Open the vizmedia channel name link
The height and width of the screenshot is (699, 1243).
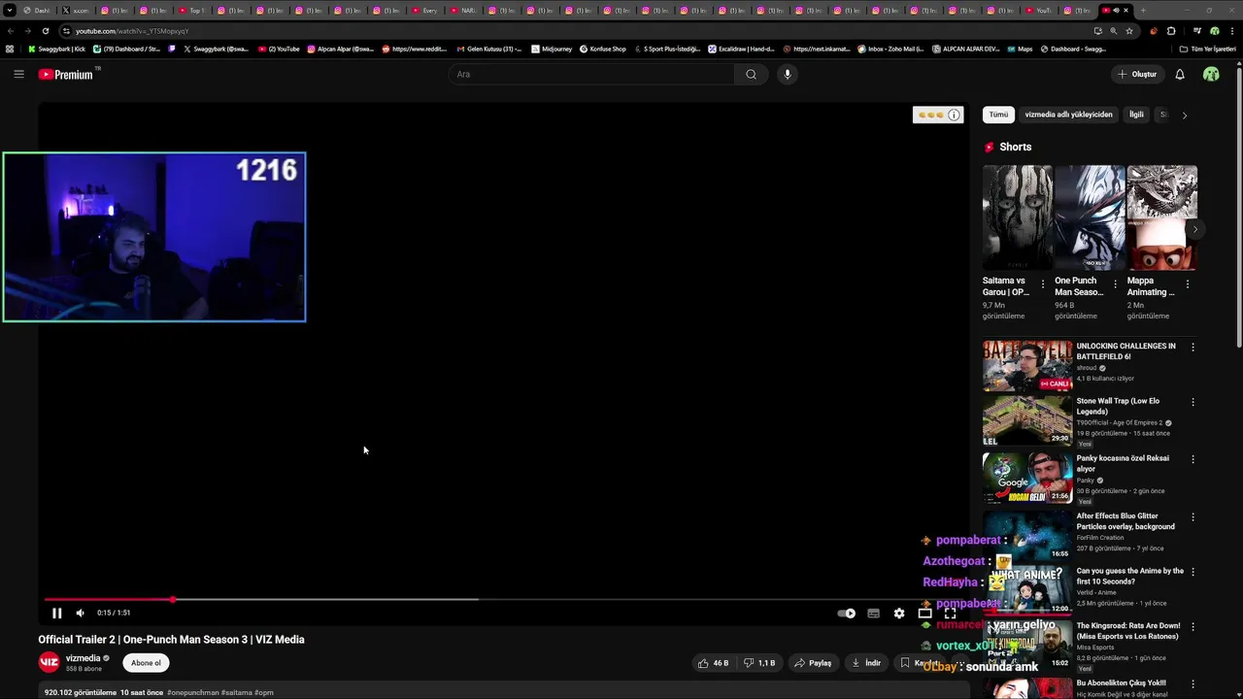coord(84,658)
